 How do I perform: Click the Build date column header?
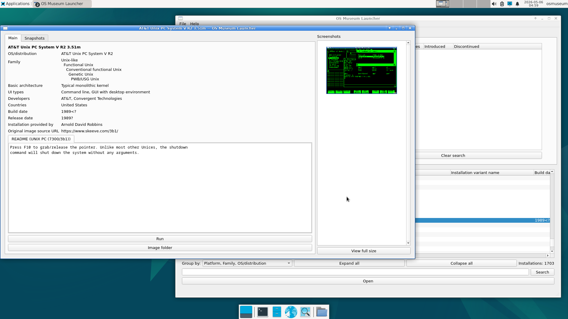coord(542,172)
